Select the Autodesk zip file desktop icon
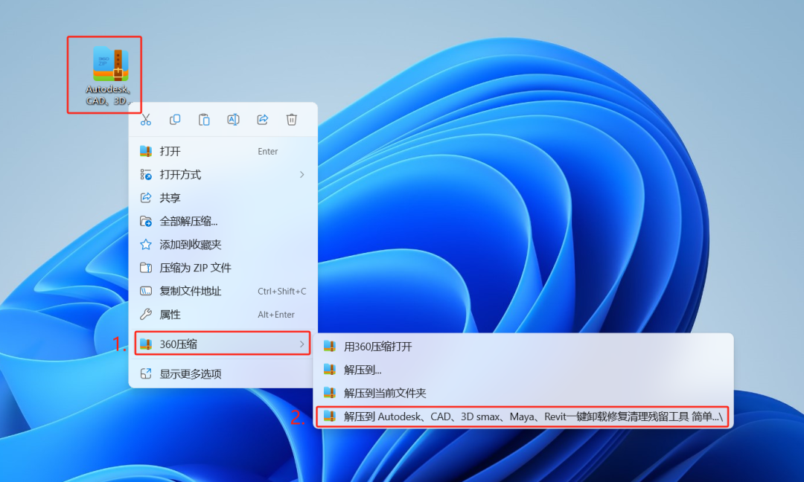Image resolution: width=804 pixels, height=482 pixels. point(109,75)
